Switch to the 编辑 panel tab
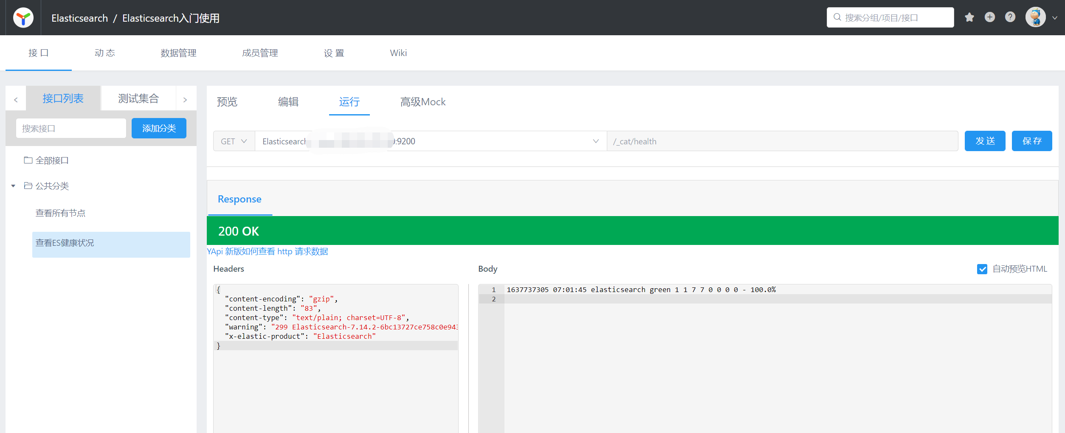Image resolution: width=1065 pixels, height=433 pixels. [x=288, y=102]
